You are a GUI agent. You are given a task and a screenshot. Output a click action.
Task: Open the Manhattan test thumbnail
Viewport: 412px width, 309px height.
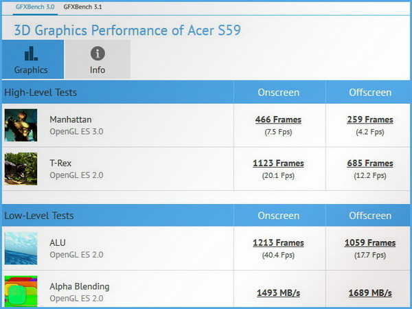[x=21, y=125]
